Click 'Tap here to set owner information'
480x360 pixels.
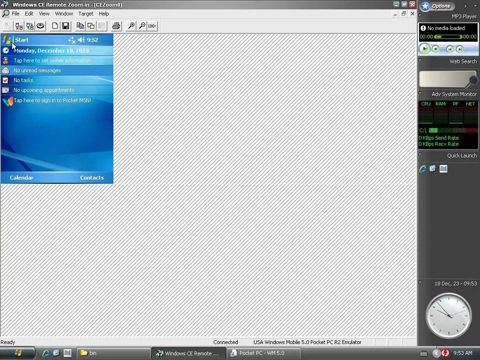click(52, 60)
